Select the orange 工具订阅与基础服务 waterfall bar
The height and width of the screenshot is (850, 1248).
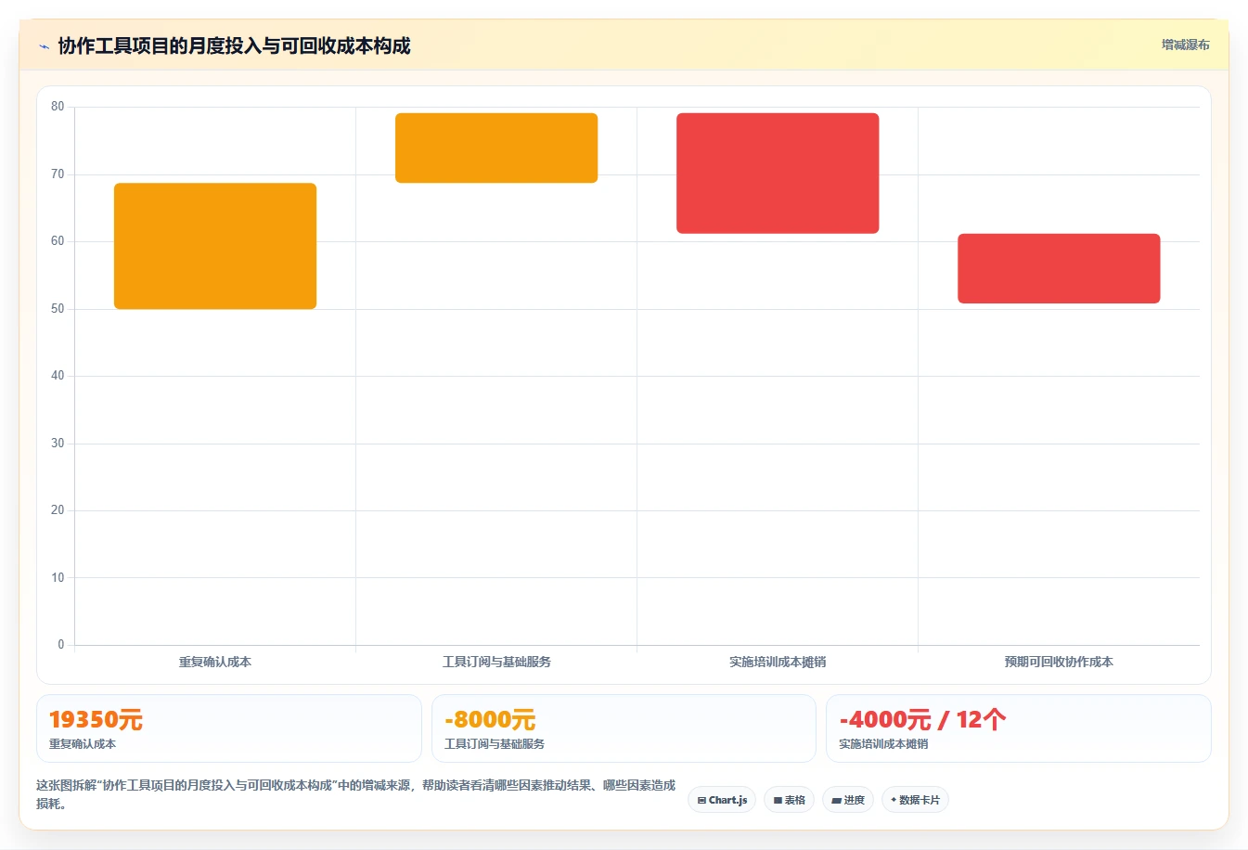(496, 148)
